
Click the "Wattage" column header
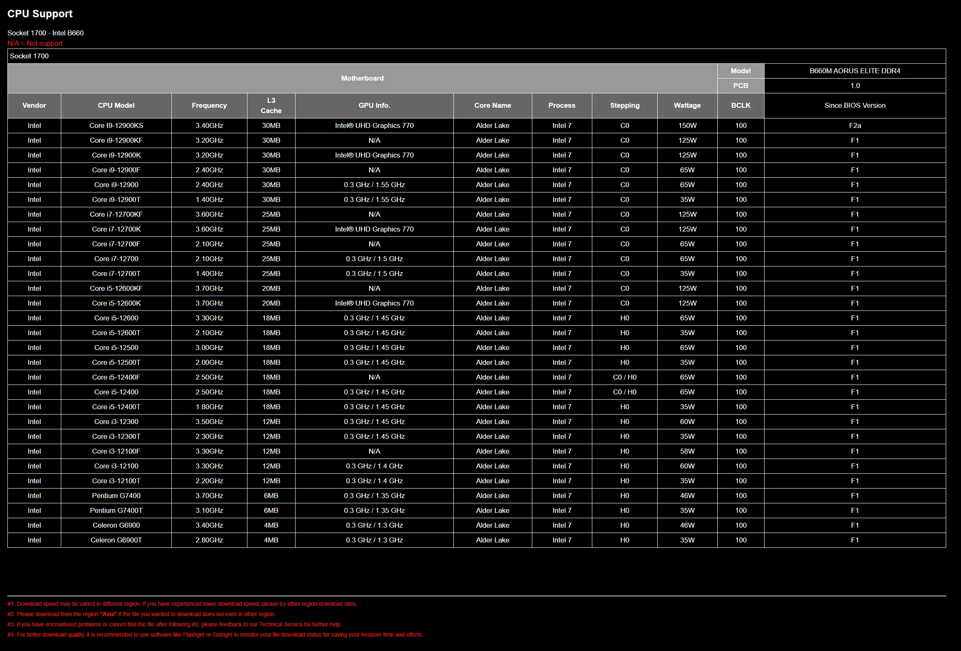pyautogui.click(x=687, y=105)
